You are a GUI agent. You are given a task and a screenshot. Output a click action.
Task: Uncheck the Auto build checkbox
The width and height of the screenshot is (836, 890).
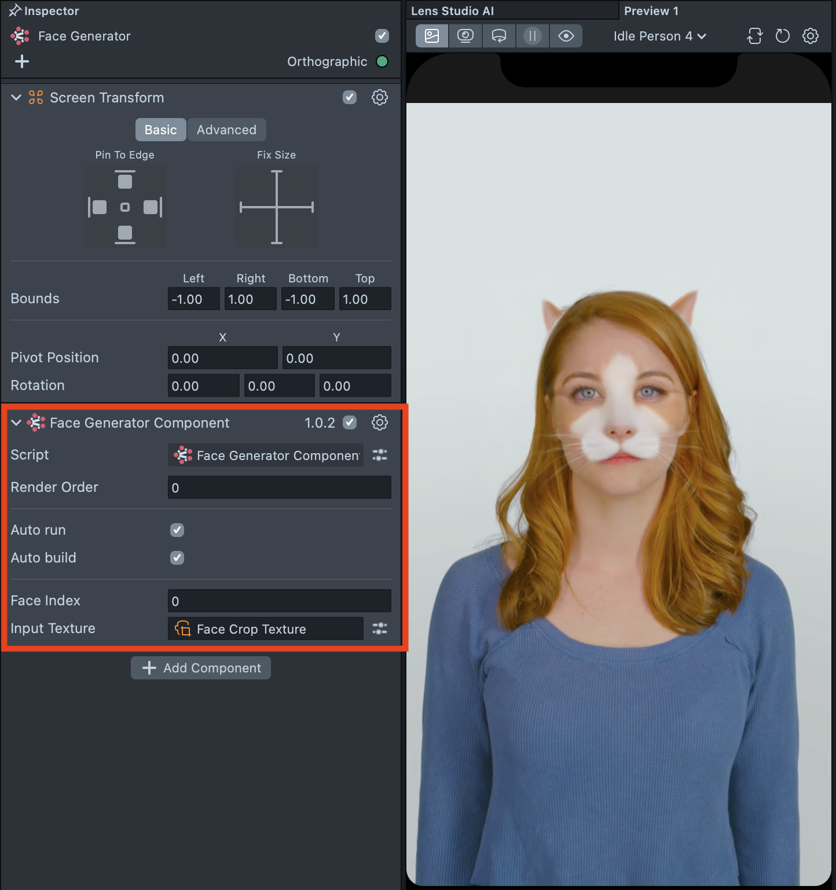pos(177,558)
